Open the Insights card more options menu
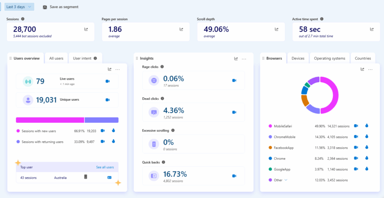Image resolution: width=384 pixels, height=198 pixels. click(x=244, y=58)
